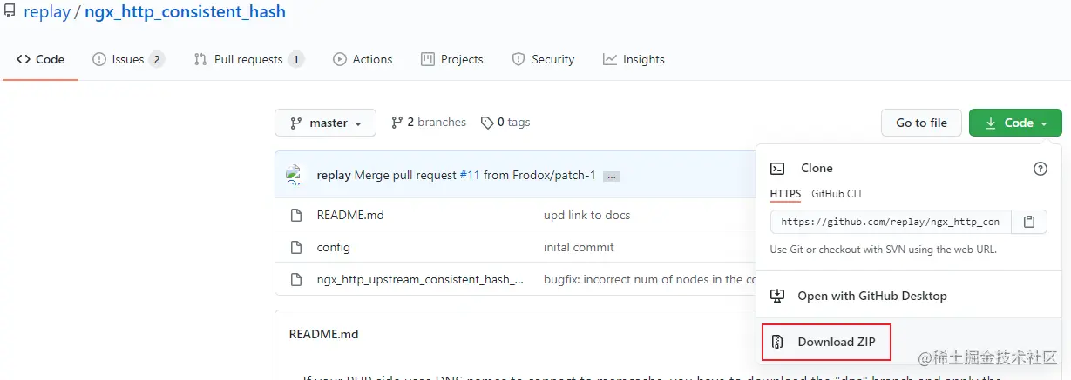
Task: Expand commit message ellipsis button
Action: [x=612, y=176]
